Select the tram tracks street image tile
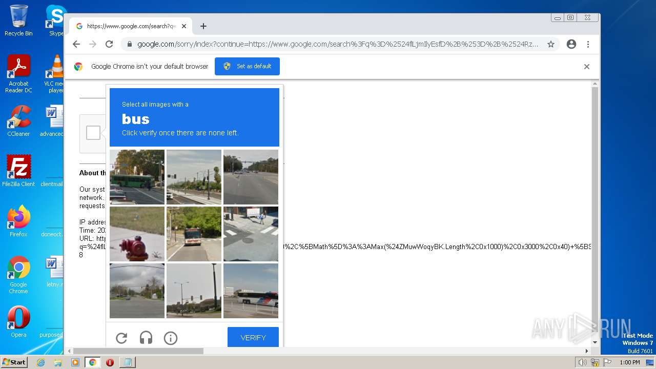The width and height of the screenshot is (656, 369). 194,177
